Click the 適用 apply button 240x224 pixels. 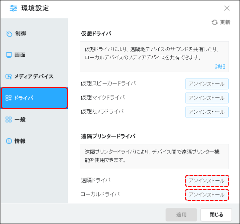tap(181, 215)
